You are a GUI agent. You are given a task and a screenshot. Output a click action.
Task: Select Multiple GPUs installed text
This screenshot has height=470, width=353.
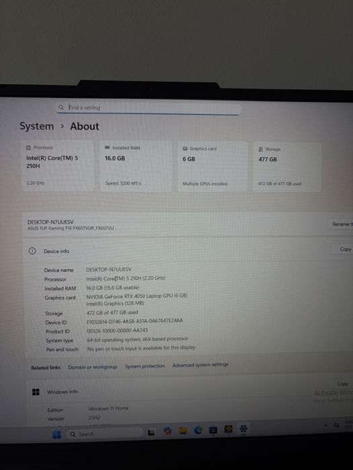205,184
